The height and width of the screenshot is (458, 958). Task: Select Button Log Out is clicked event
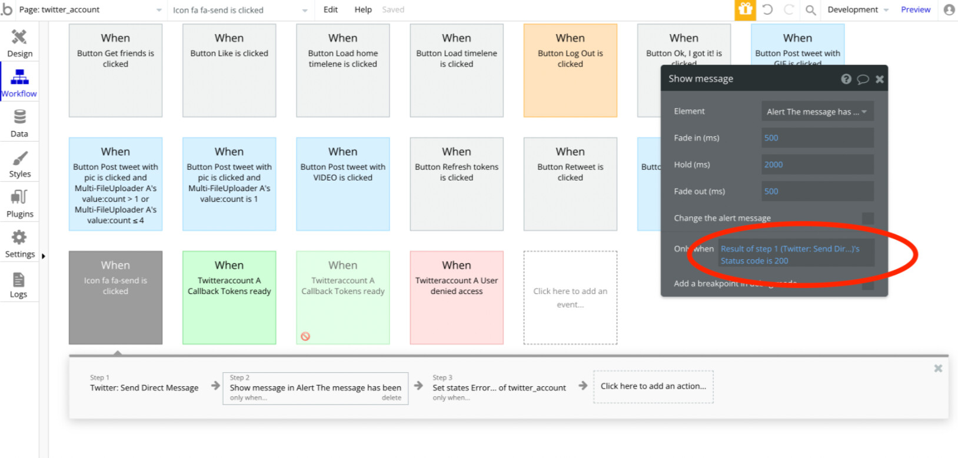[570, 71]
